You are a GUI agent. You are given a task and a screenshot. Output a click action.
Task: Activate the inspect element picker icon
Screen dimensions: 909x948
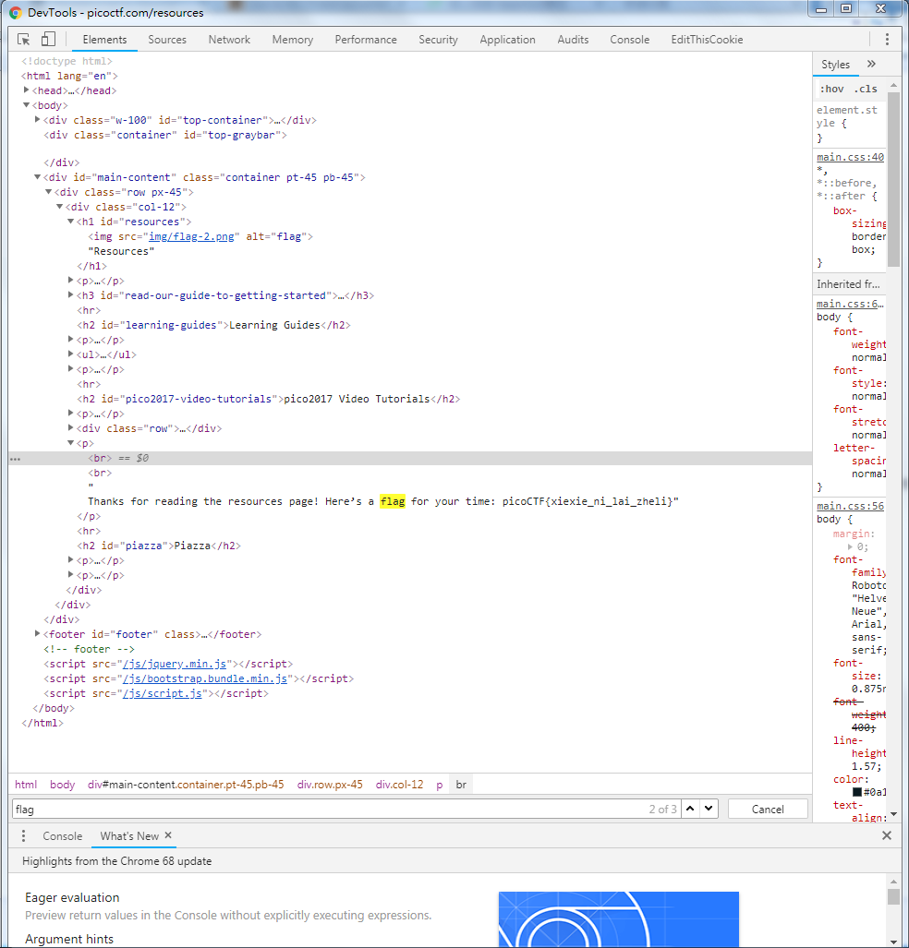tap(24, 40)
